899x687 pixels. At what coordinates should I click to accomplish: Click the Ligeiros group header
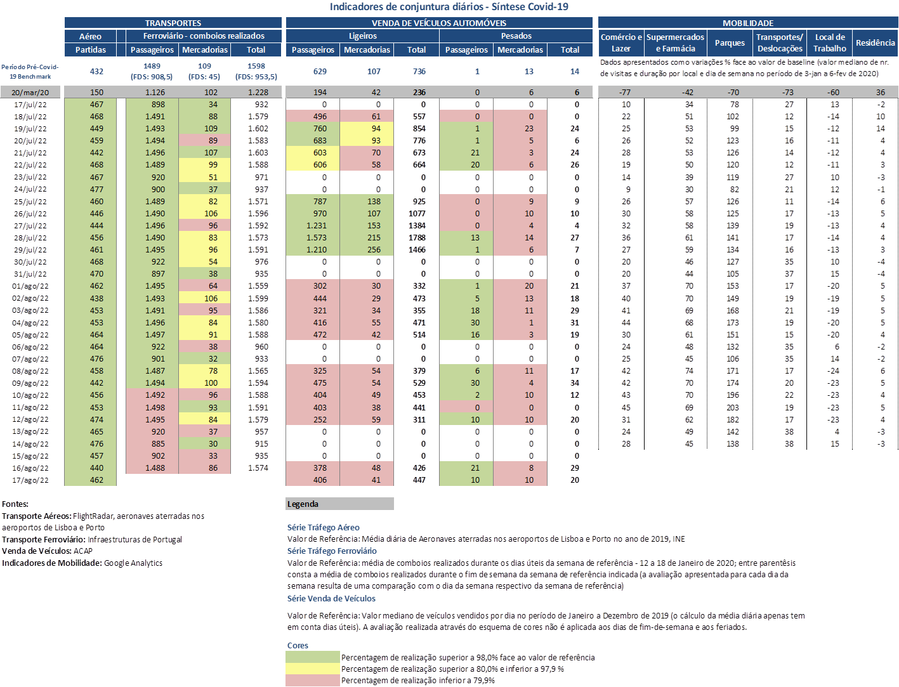pyautogui.click(x=362, y=36)
